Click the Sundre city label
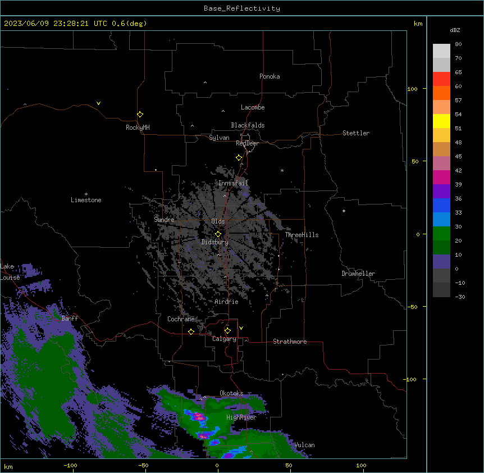Screen dimensions: 484x473 pos(164,220)
